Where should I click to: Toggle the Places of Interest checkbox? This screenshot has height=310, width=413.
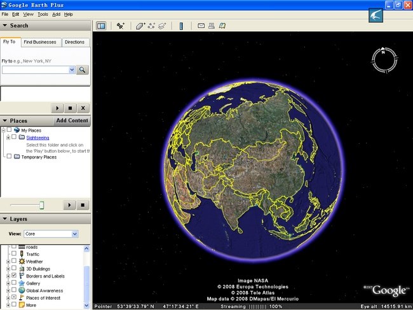coord(14,297)
